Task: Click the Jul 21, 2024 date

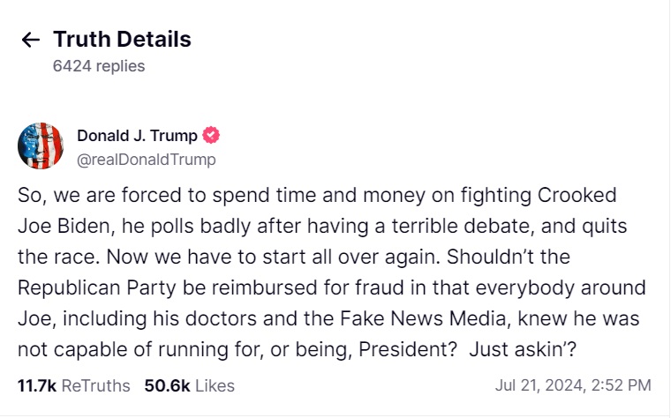Action: (537, 385)
